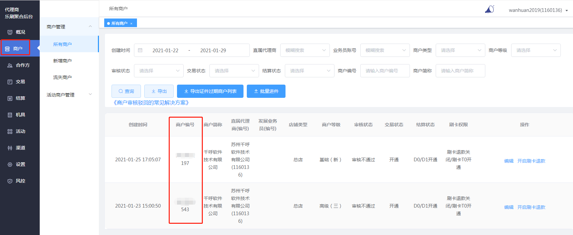Click 编辑 for merchant ending 197
The height and width of the screenshot is (235, 573).
pos(509,161)
